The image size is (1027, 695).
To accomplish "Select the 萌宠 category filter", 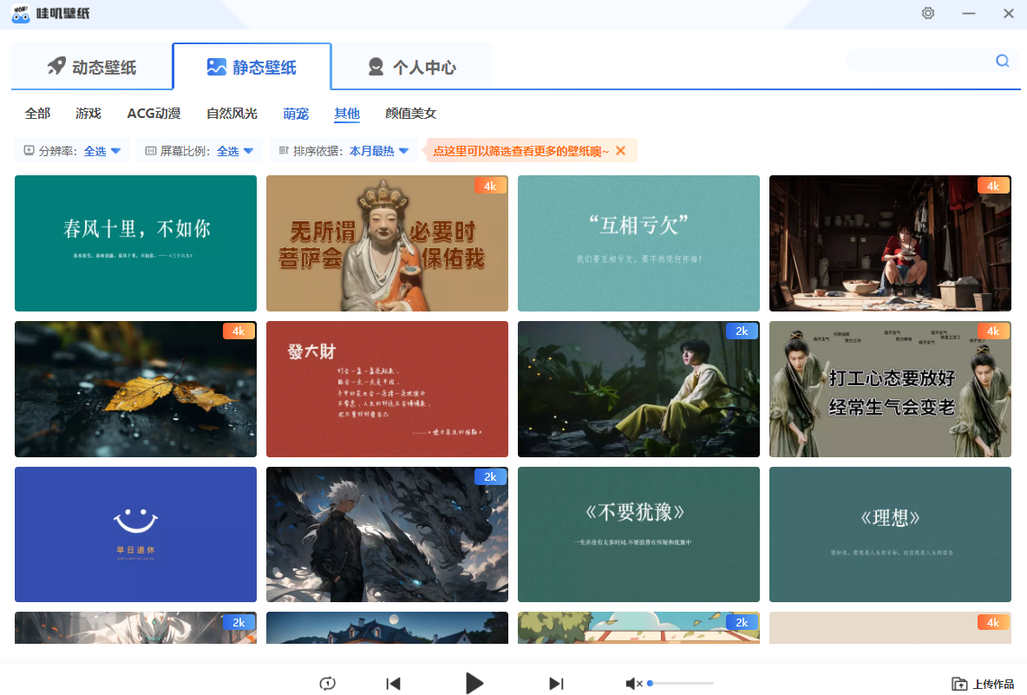I will [295, 113].
